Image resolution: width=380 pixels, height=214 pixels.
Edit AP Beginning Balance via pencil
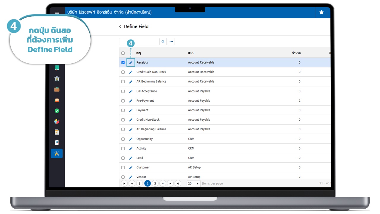131,129
